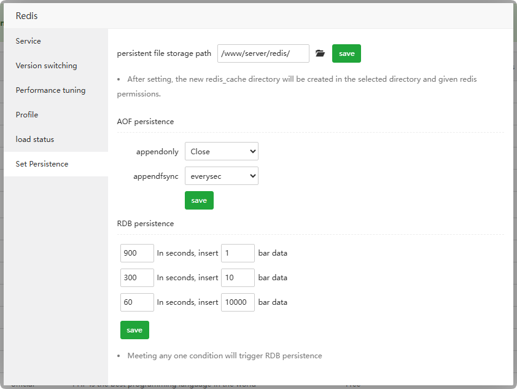Open the Service tab
This screenshot has width=517, height=389.
pyautogui.click(x=28, y=41)
